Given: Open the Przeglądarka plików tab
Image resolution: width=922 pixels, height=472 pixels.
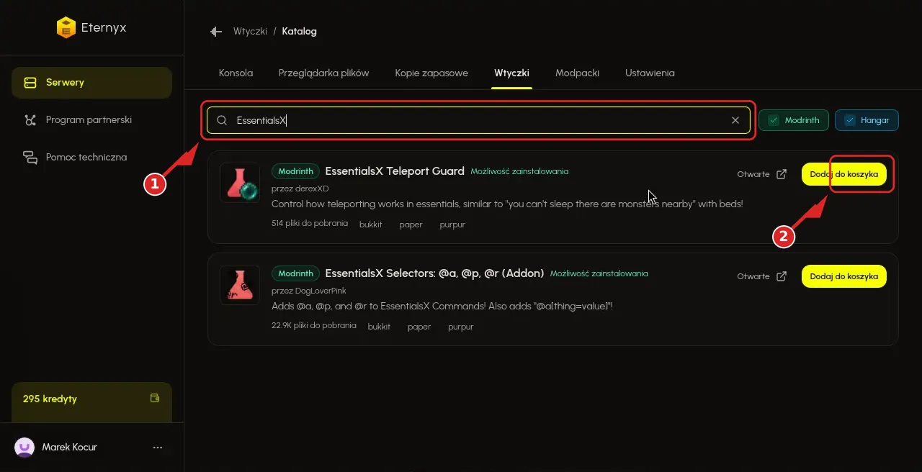Looking at the screenshot, I should (x=324, y=73).
